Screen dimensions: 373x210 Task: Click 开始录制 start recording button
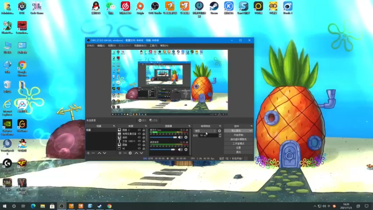(x=238, y=135)
